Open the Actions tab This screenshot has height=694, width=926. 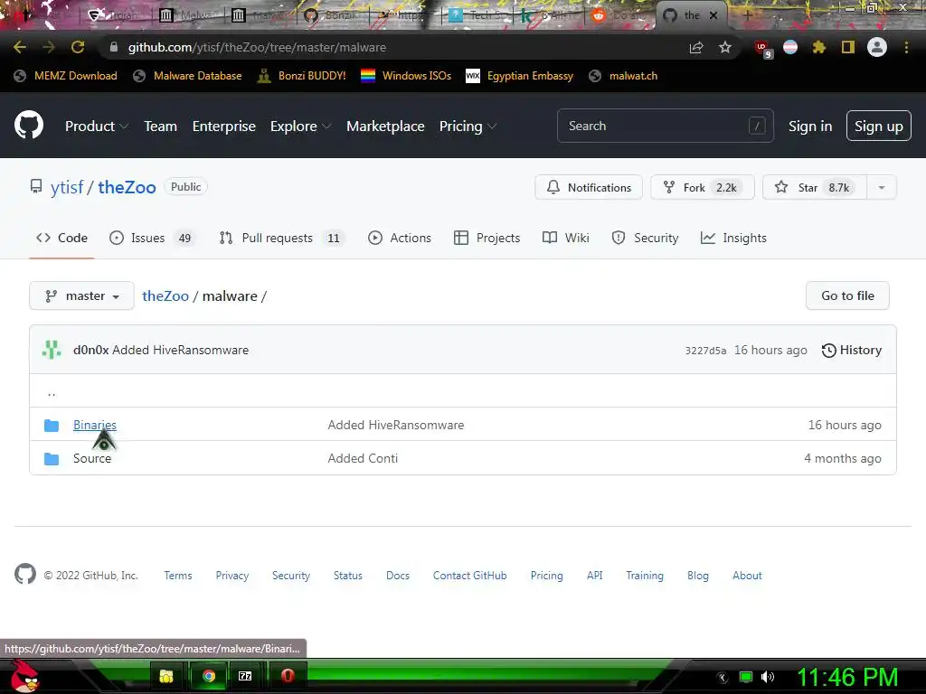[400, 238]
